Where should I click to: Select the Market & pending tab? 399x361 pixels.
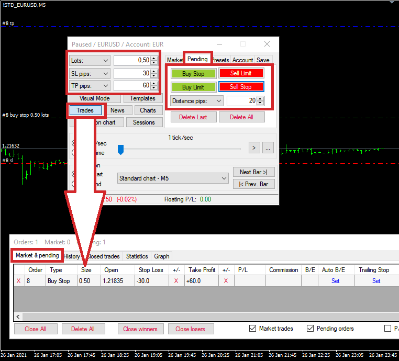(37, 255)
